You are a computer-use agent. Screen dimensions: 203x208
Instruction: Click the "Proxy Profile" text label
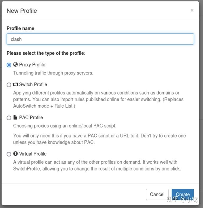(x=32, y=65)
